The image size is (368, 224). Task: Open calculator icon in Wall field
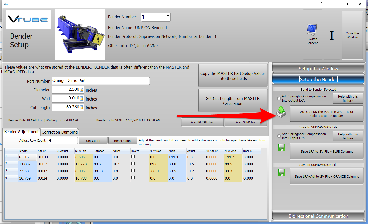coord(82,98)
